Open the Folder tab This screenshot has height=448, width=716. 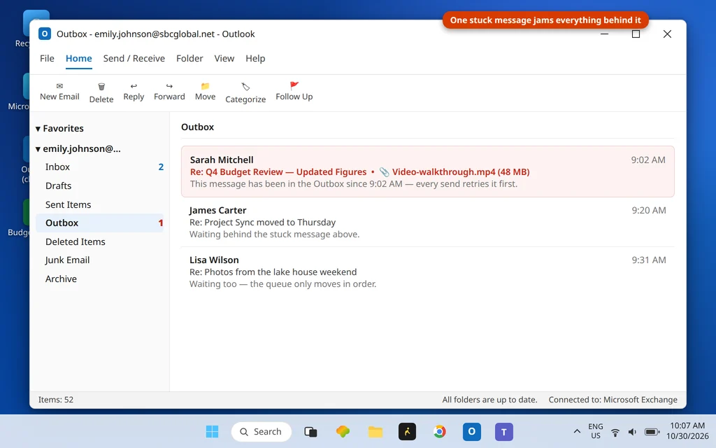coord(189,59)
